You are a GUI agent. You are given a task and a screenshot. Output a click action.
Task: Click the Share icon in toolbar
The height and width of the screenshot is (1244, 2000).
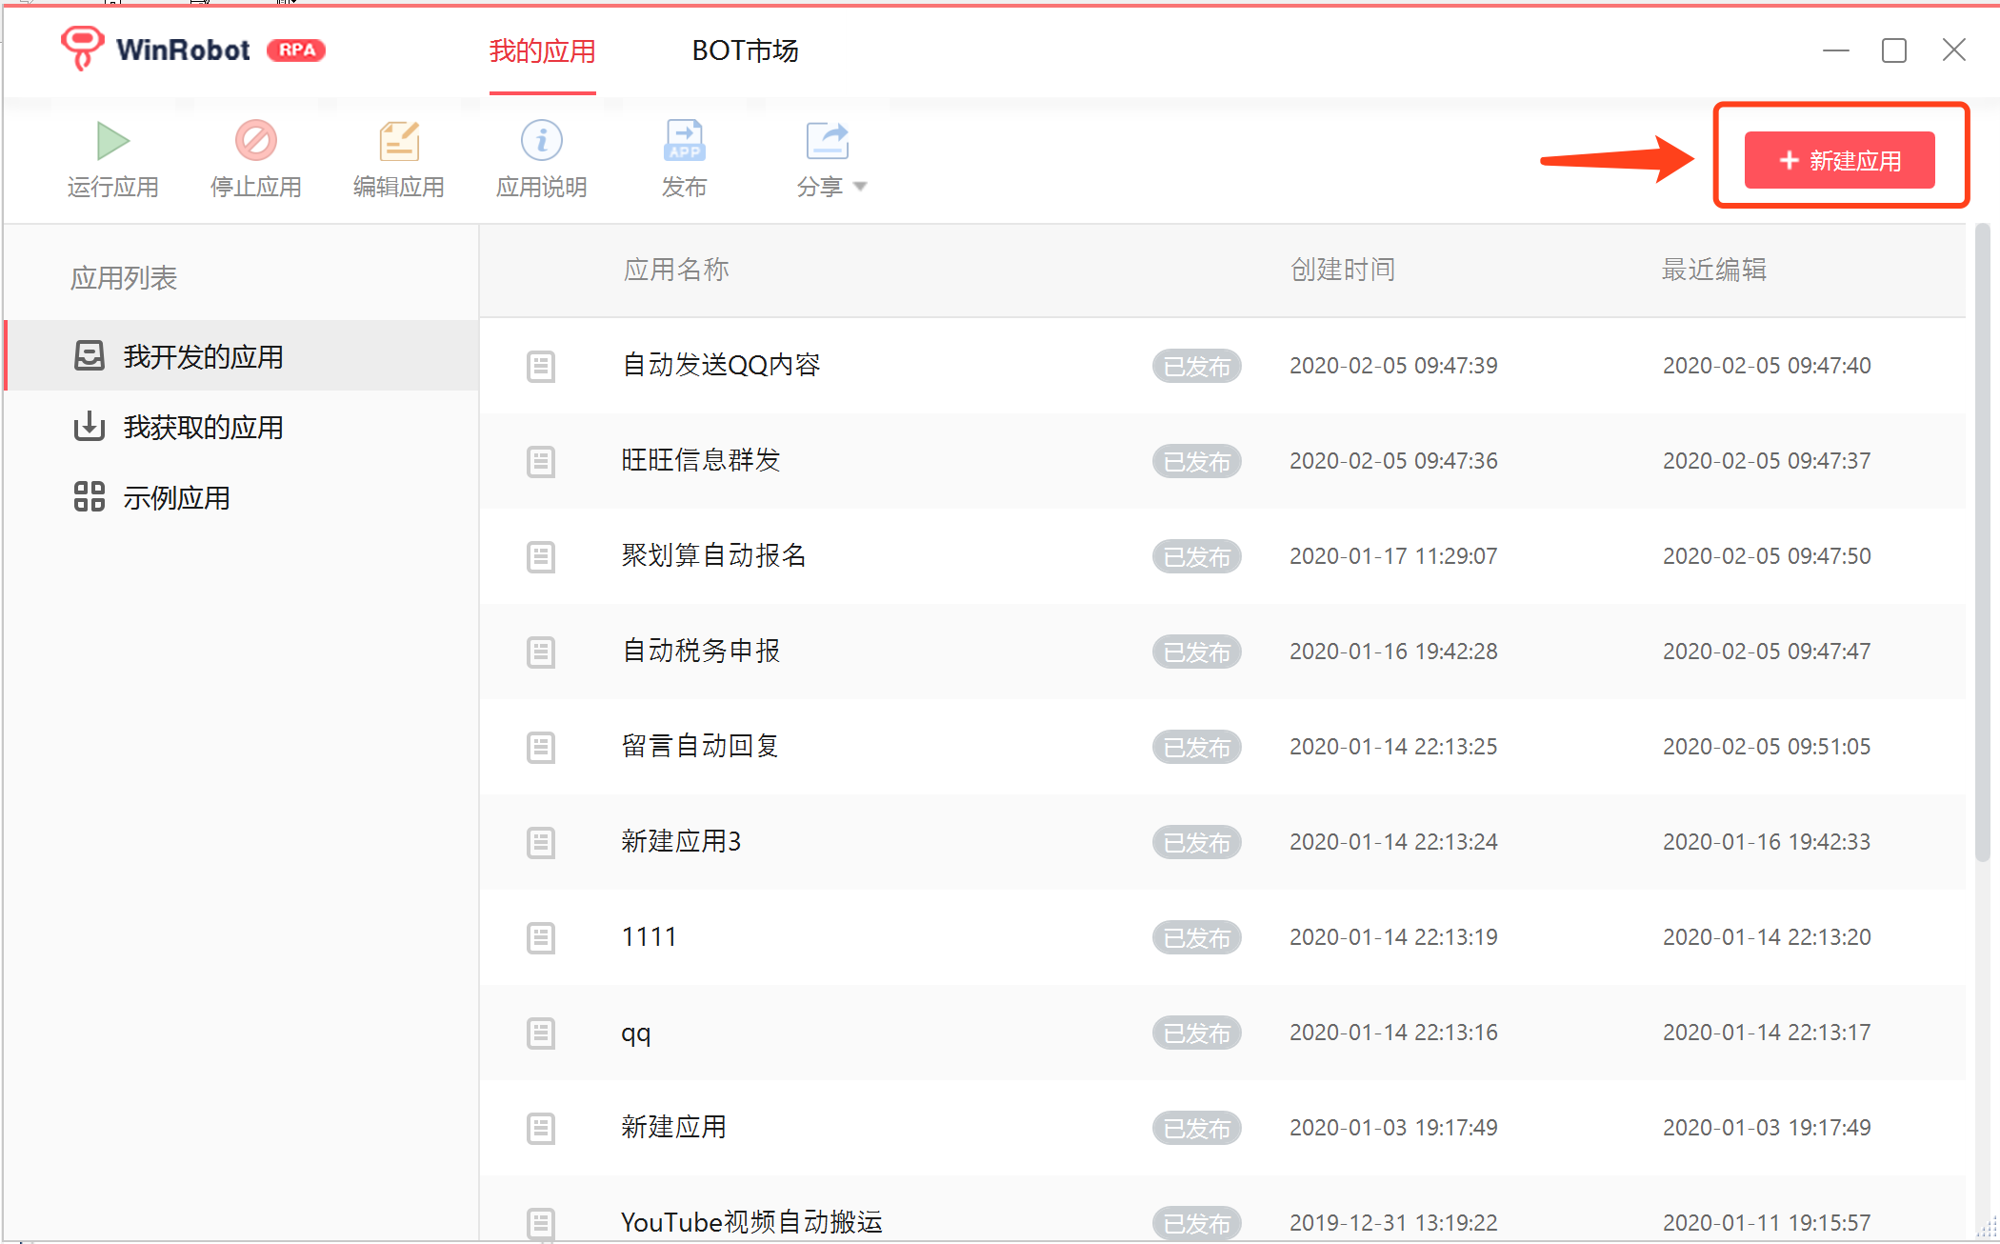coord(826,141)
